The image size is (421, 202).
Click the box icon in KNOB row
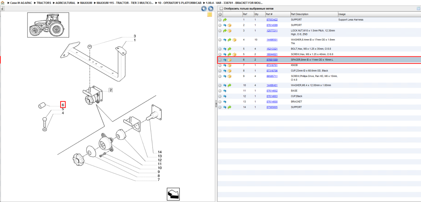point(229,65)
